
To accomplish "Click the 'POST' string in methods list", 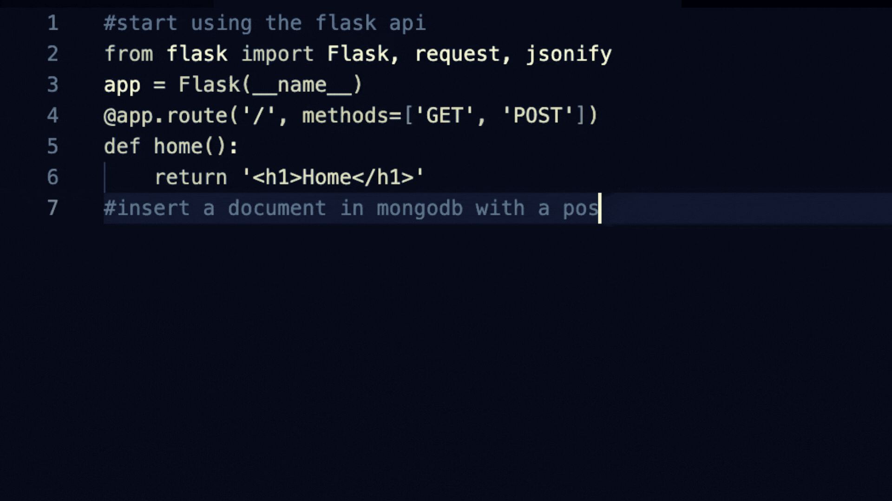I will click(538, 116).
